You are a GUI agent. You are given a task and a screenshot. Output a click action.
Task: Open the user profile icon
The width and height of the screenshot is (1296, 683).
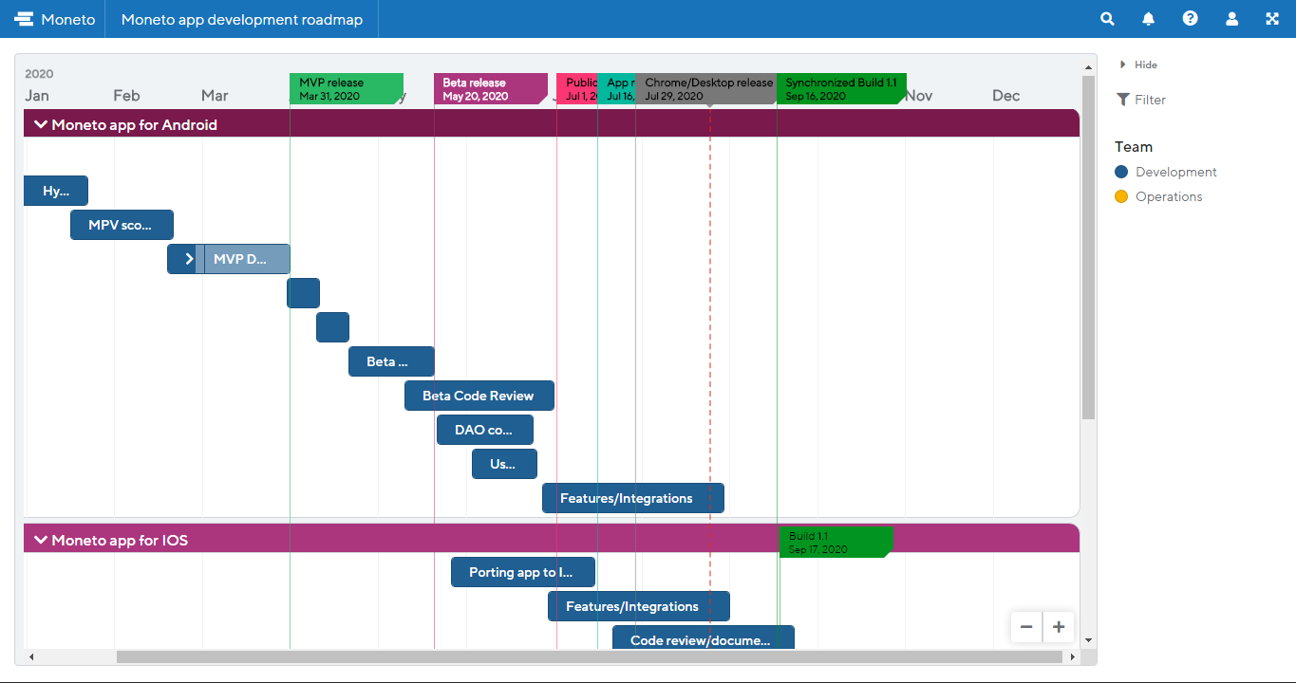pyautogui.click(x=1232, y=19)
